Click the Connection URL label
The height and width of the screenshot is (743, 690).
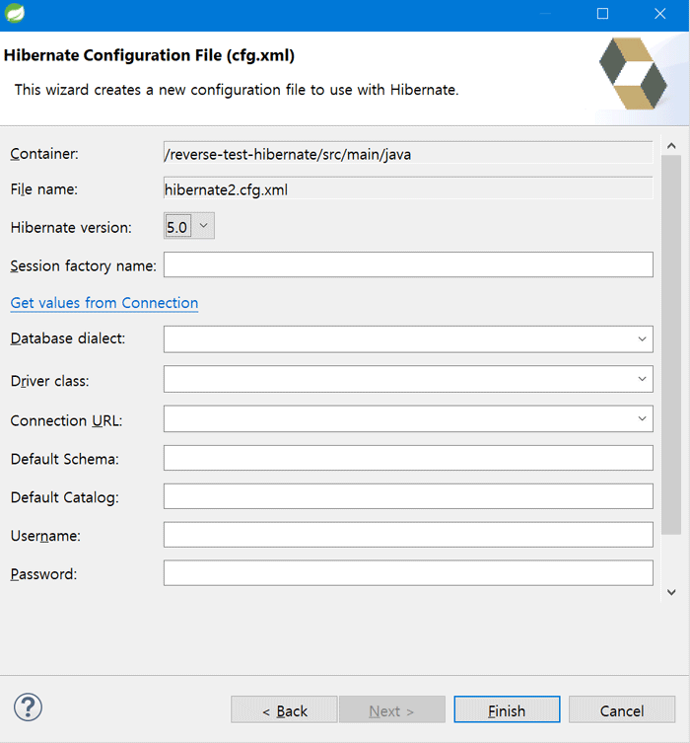(x=66, y=420)
